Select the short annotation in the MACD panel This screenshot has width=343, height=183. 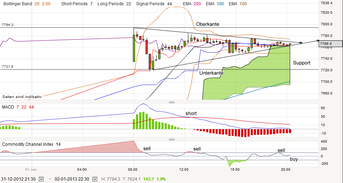click(x=191, y=113)
